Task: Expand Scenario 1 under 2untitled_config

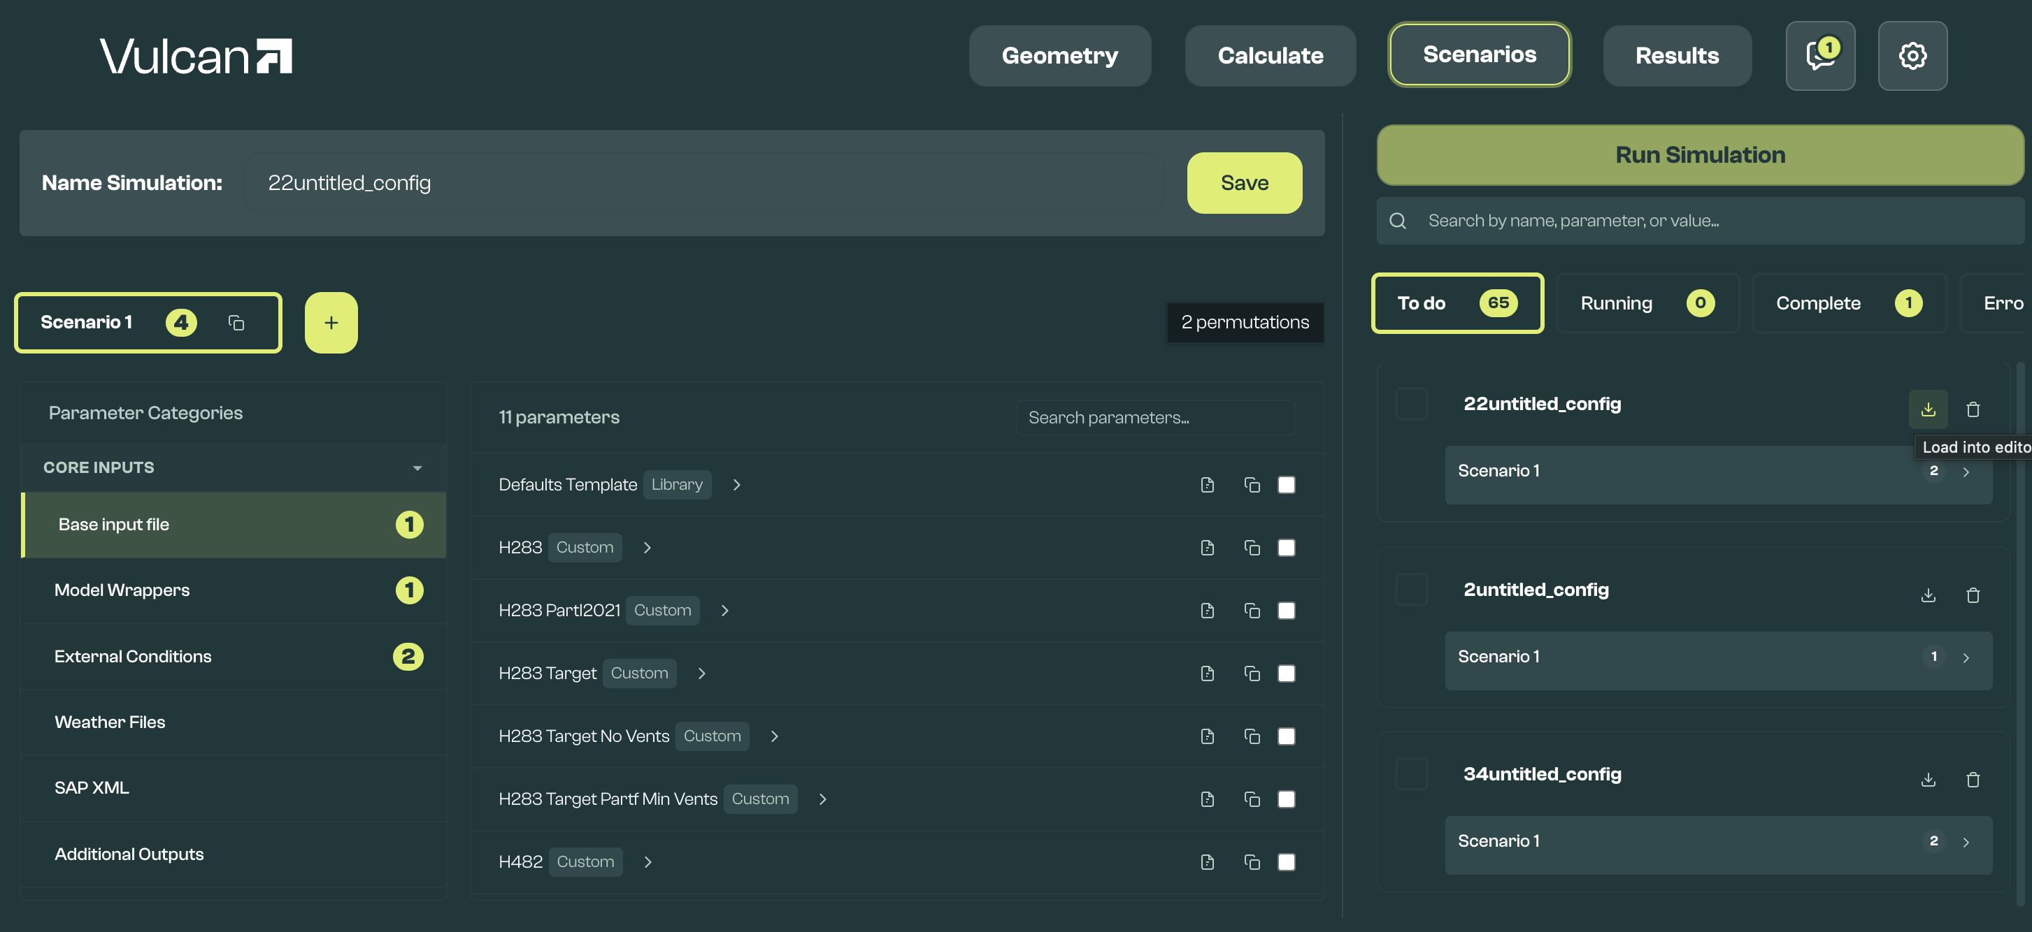Action: point(1966,658)
